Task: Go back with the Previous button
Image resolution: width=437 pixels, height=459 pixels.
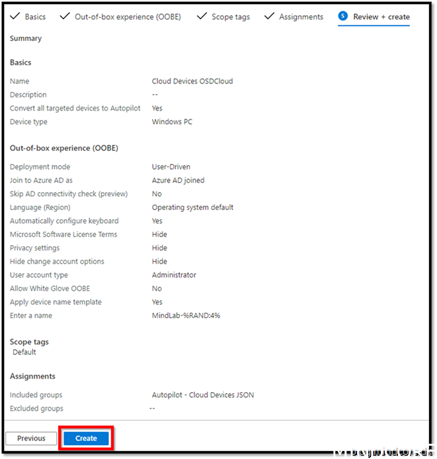Action: point(31,438)
